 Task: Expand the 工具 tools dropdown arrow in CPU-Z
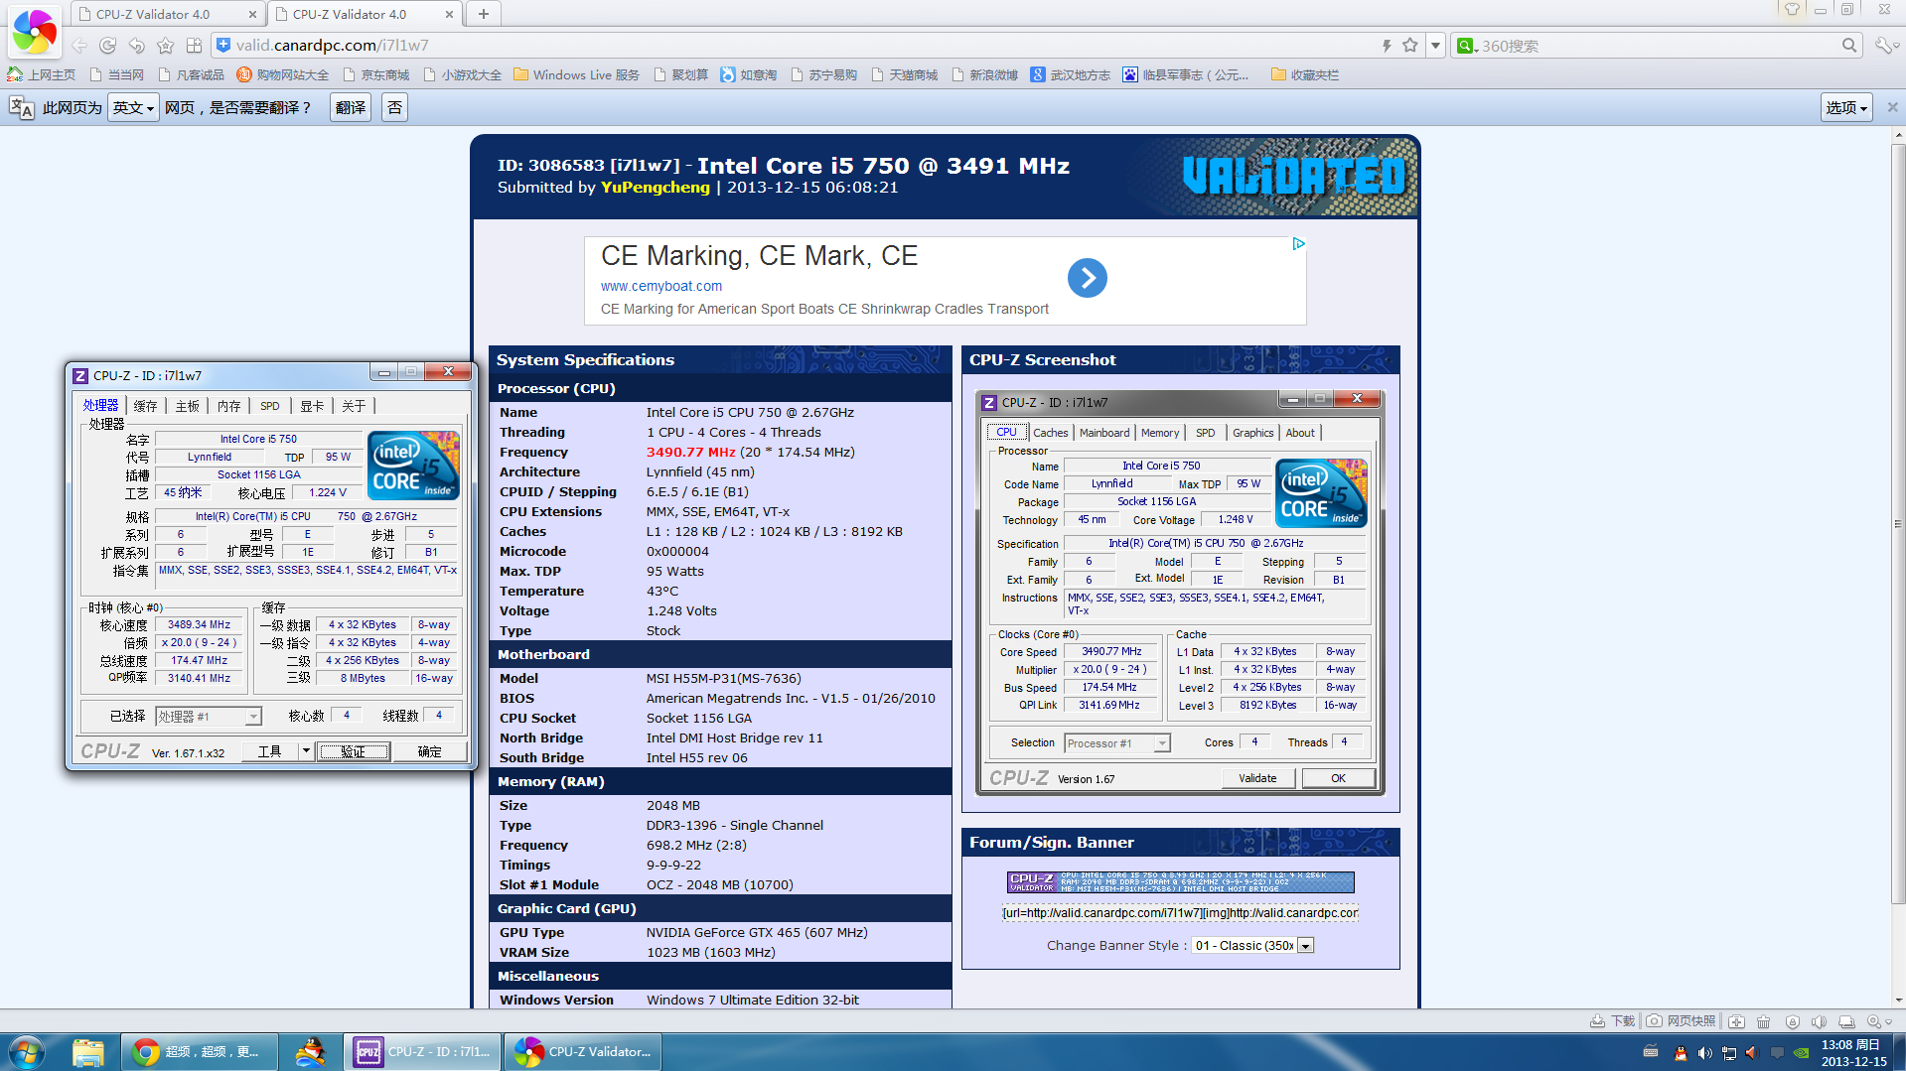(x=306, y=751)
